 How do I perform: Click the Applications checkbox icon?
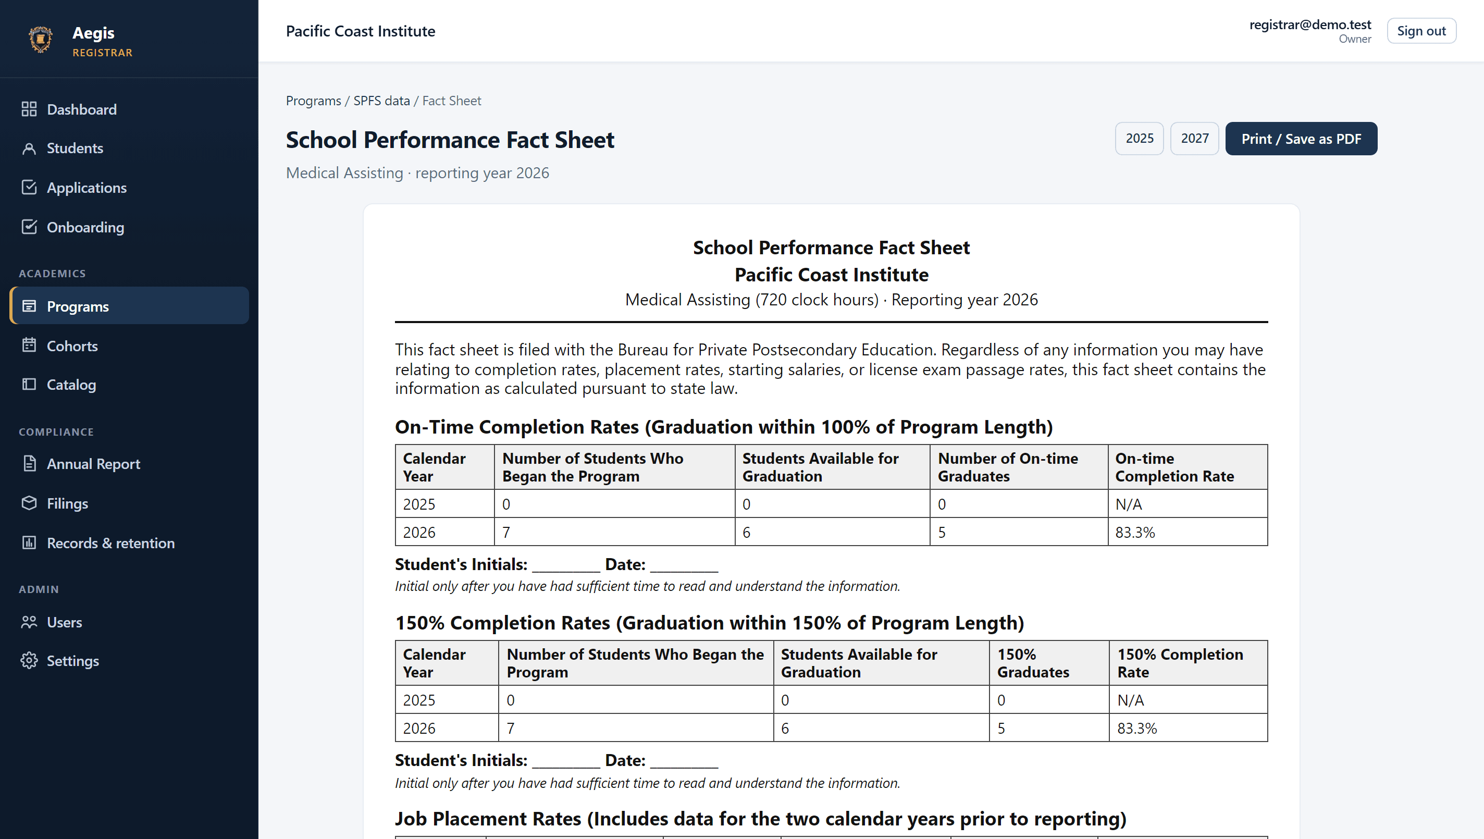click(29, 187)
